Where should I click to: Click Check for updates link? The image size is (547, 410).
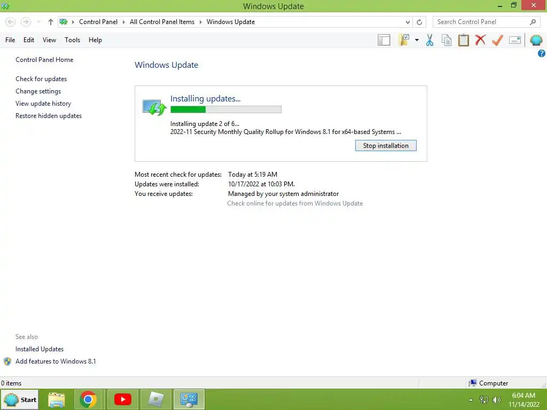41,79
